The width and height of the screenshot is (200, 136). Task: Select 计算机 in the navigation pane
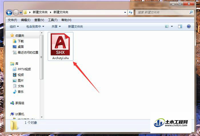click(20, 114)
